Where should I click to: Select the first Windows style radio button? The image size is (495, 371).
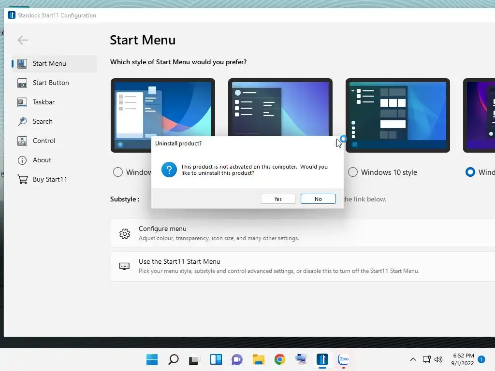(x=118, y=172)
